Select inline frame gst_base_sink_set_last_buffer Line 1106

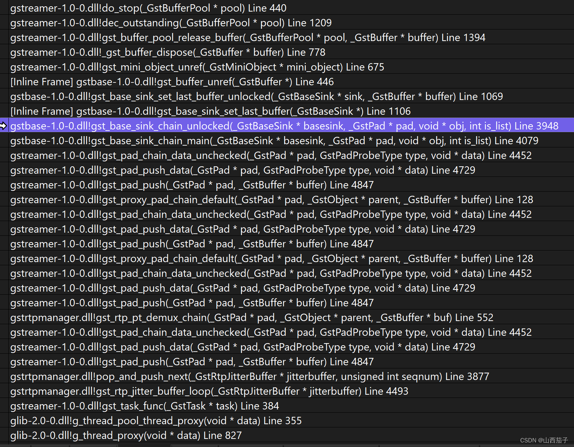tap(291, 111)
